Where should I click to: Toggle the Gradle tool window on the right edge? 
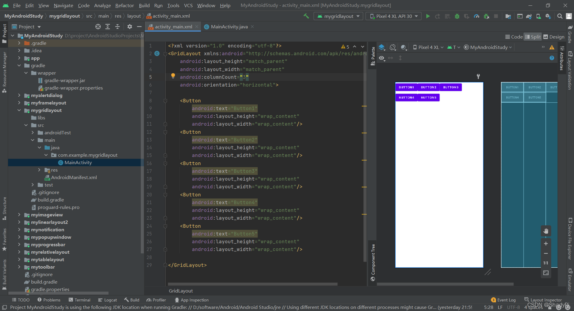[570, 34]
